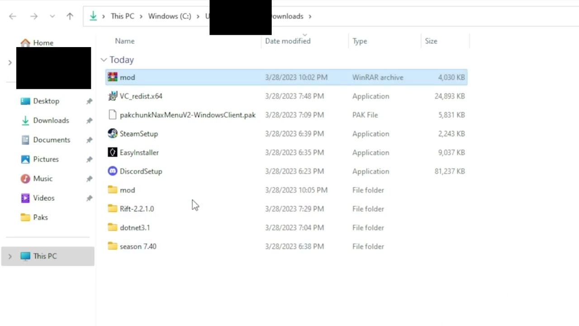Click the season 7.40 folder icon
579x326 pixels.
[x=113, y=246]
